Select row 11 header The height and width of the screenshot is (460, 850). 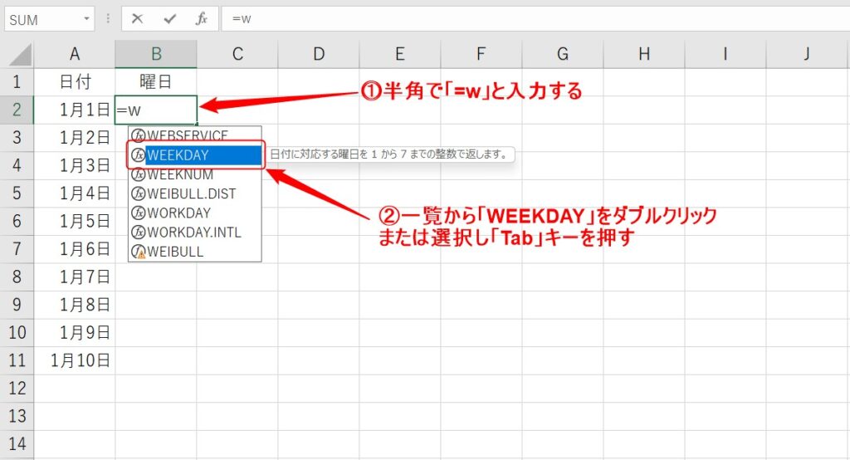tap(17, 360)
